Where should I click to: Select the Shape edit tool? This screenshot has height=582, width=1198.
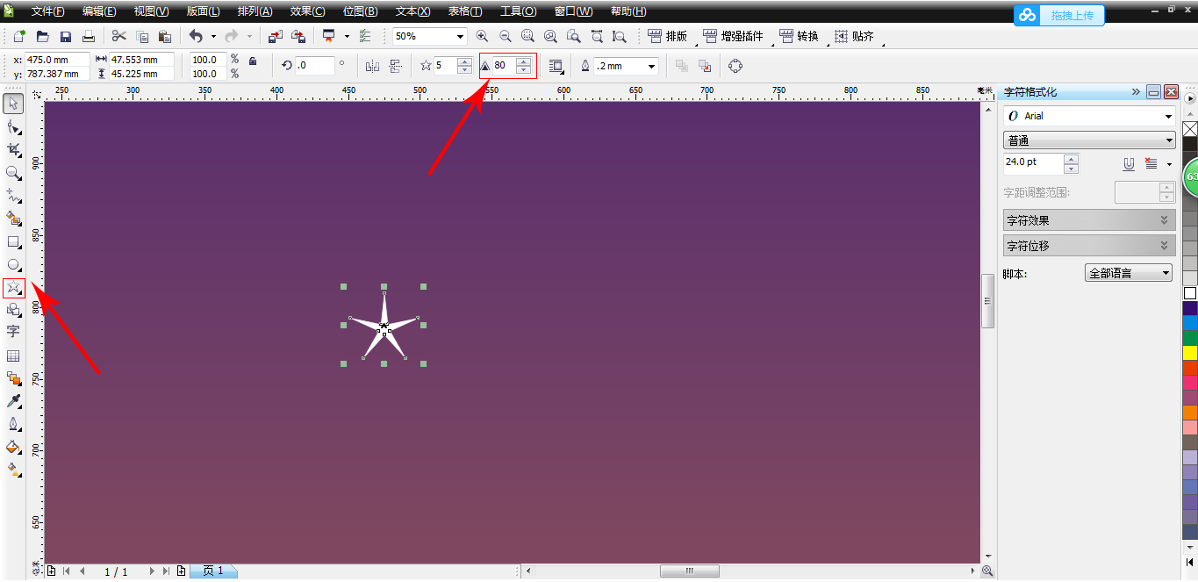pos(13,127)
